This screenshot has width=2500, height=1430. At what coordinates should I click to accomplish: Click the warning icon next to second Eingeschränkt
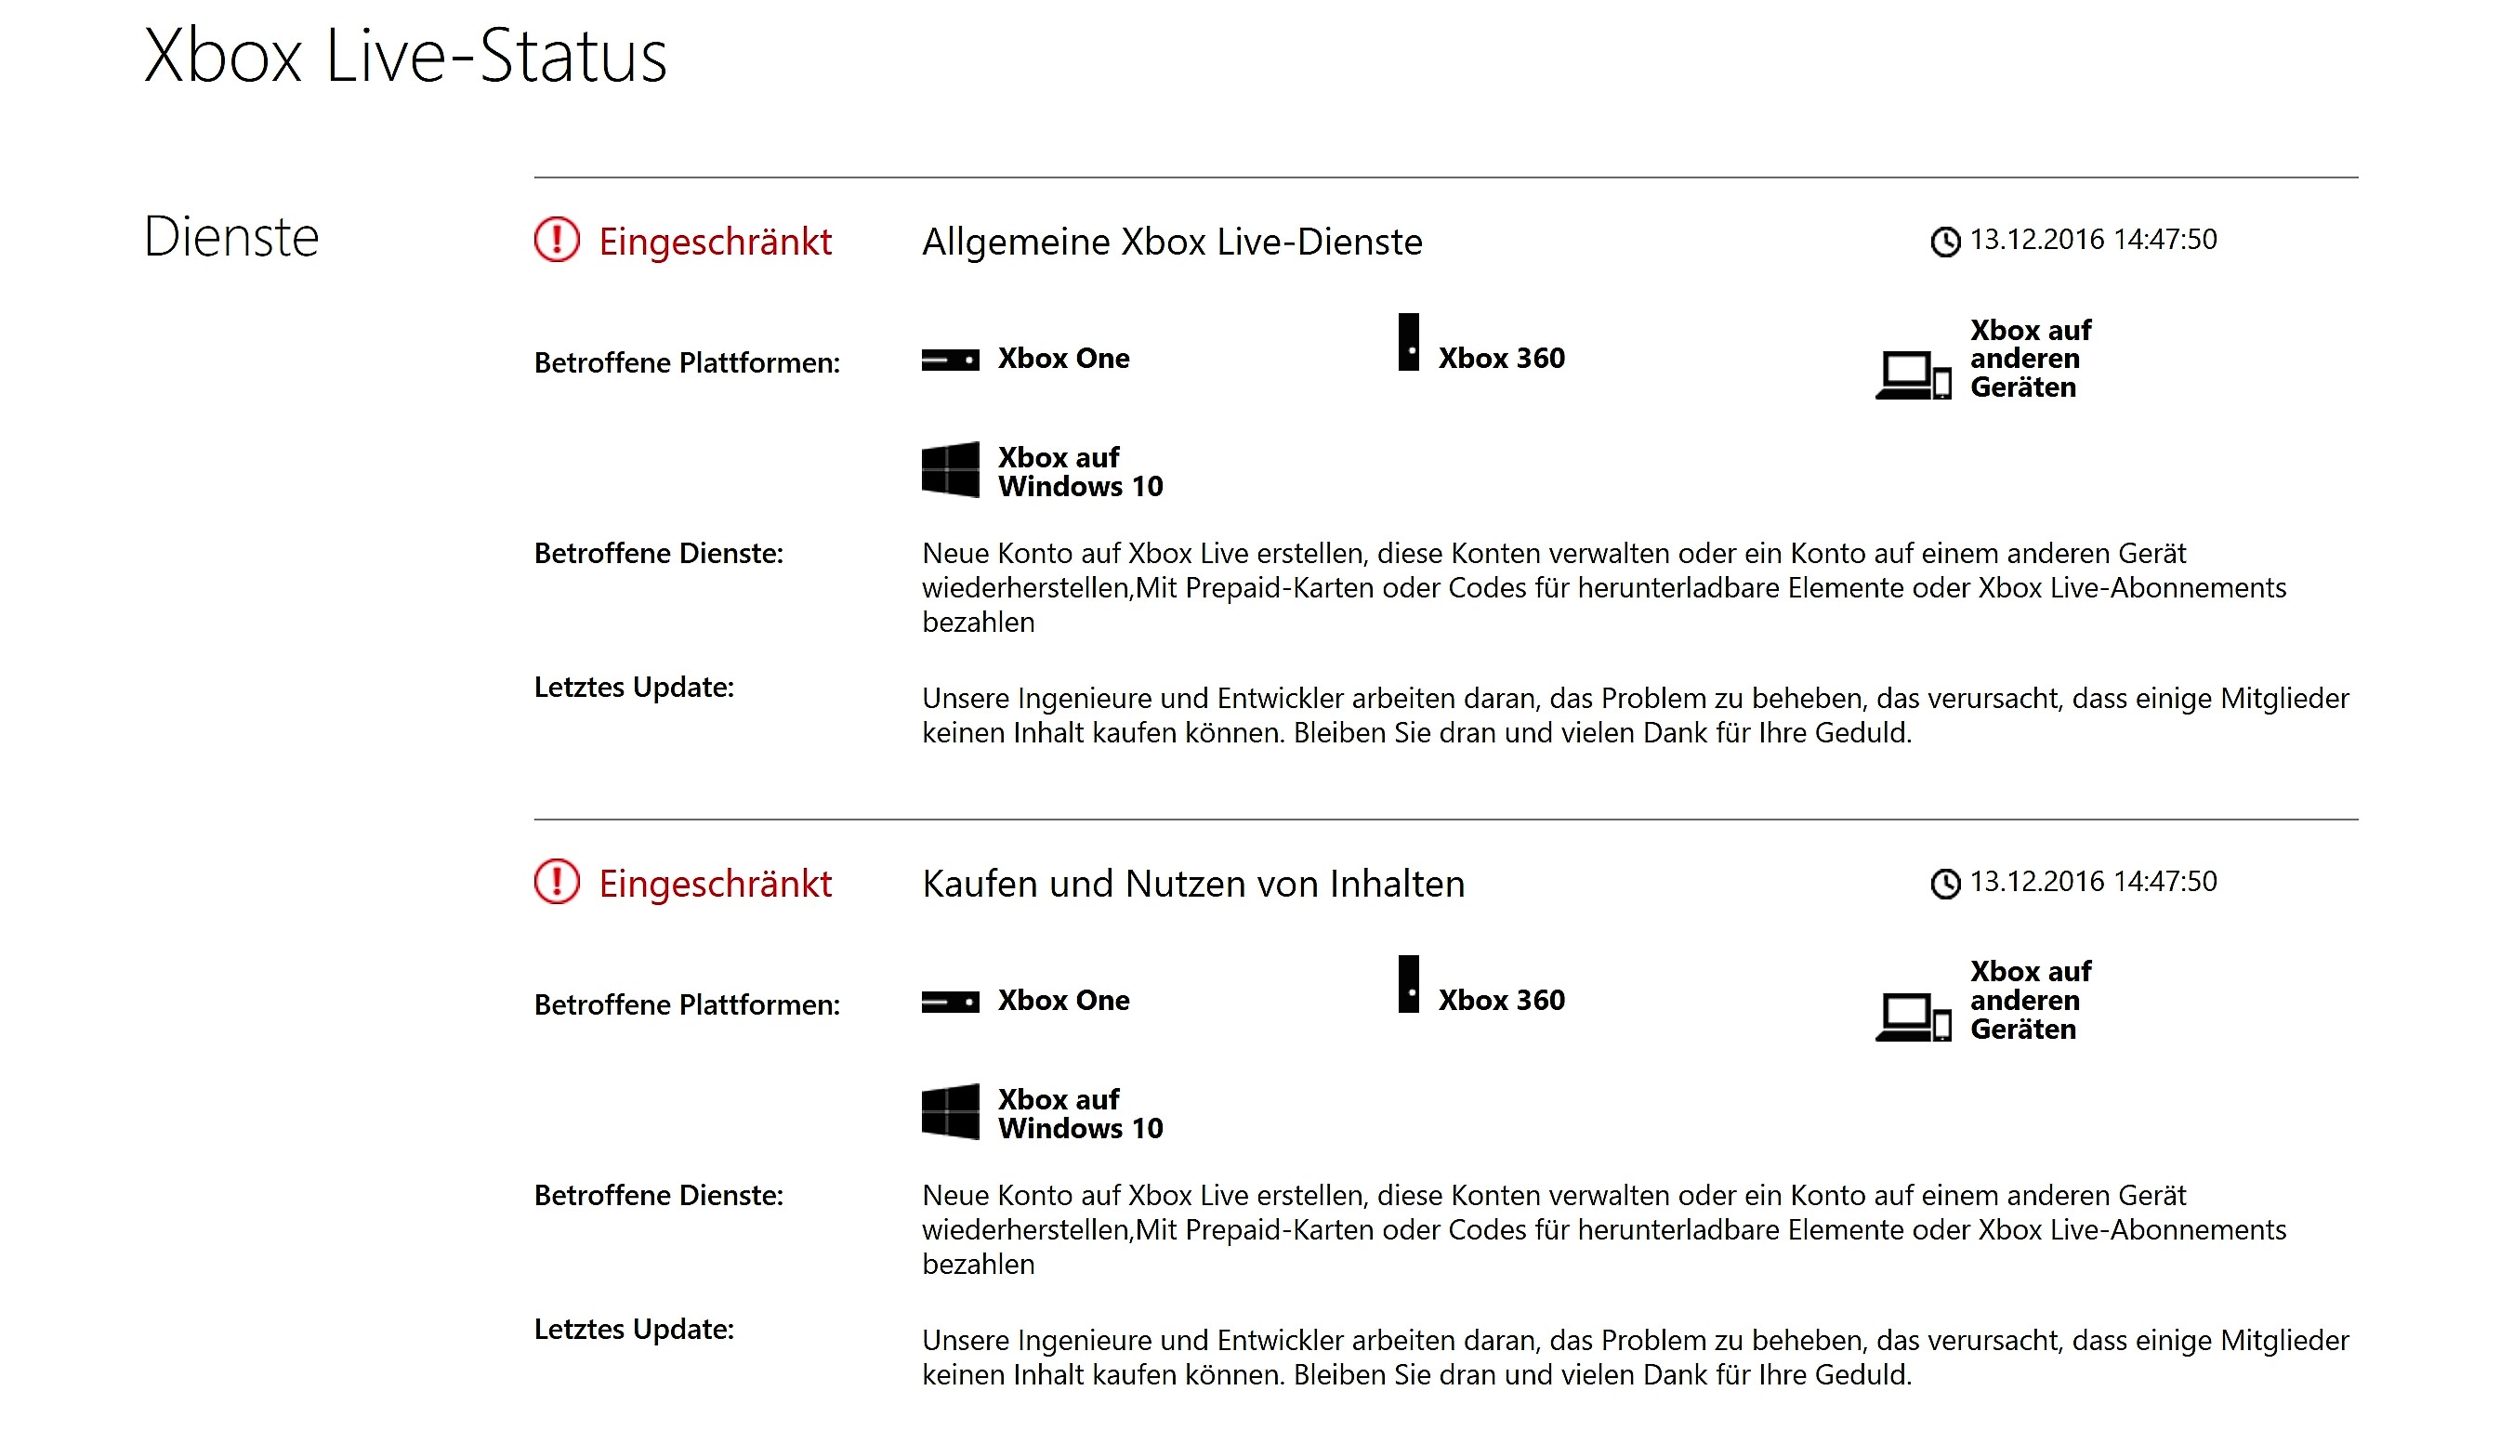[x=556, y=883]
